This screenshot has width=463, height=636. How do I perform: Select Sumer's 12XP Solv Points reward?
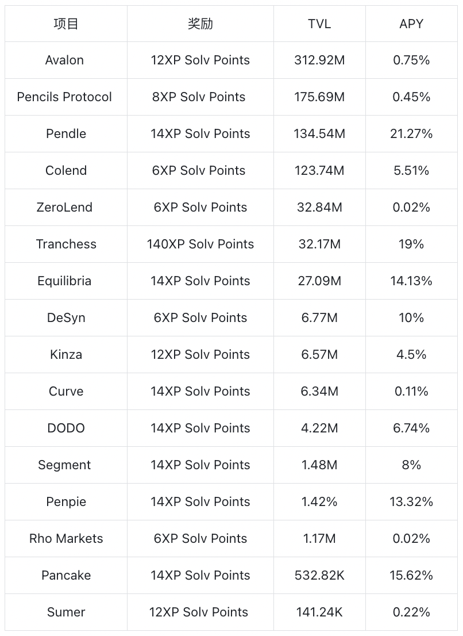pyautogui.click(x=200, y=612)
